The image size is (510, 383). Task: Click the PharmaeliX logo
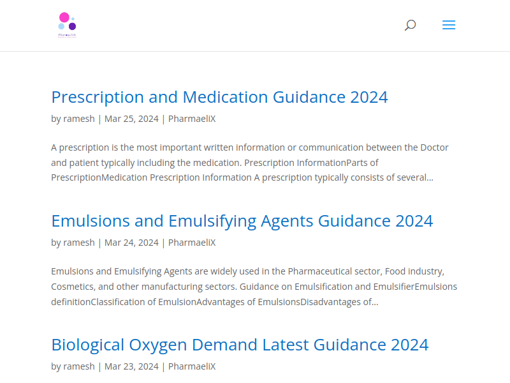coord(68,25)
